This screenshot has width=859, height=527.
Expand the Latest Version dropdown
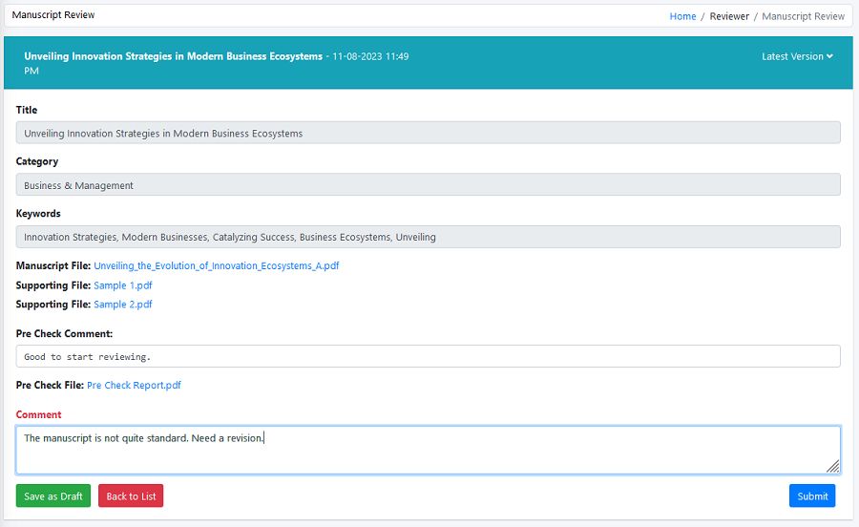click(x=796, y=56)
